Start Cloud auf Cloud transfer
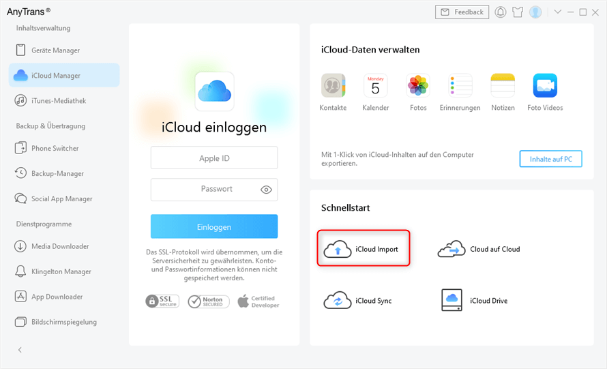 [479, 249]
